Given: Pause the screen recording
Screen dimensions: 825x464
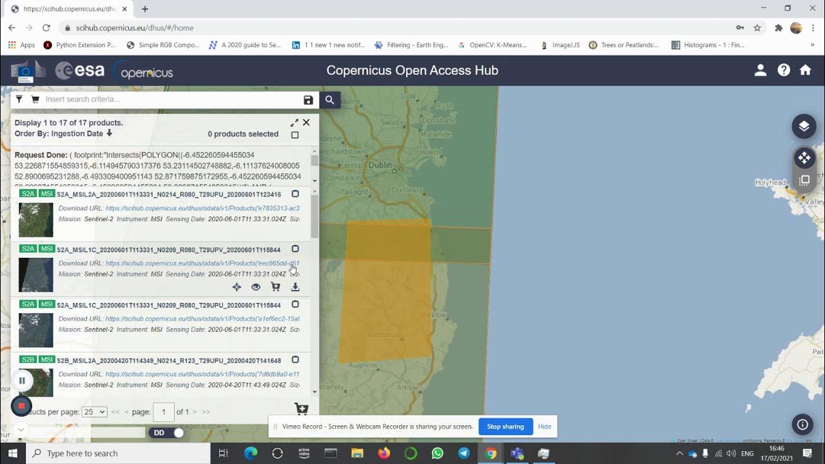Looking at the screenshot, I should 22,380.
